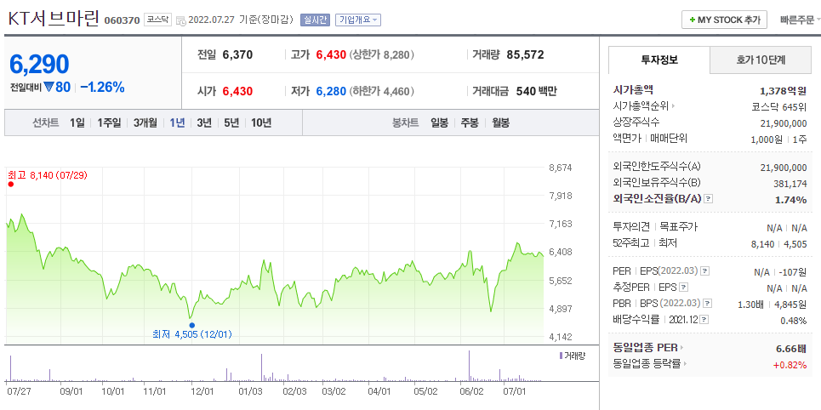Click the blue 최저 4,505 marker dot
The height and width of the screenshot is (410, 821).
click(x=191, y=325)
